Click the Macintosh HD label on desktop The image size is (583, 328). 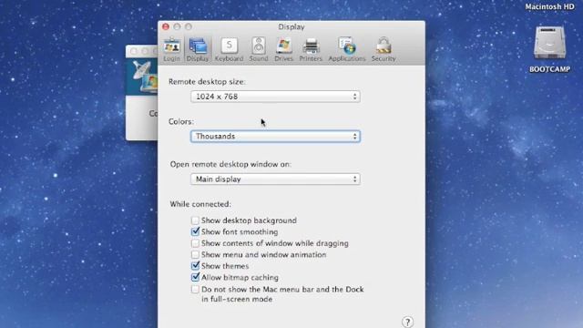click(549, 6)
